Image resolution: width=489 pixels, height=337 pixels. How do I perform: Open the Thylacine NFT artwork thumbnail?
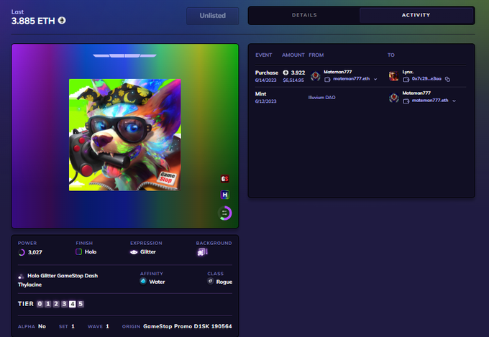tap(124, 134)
